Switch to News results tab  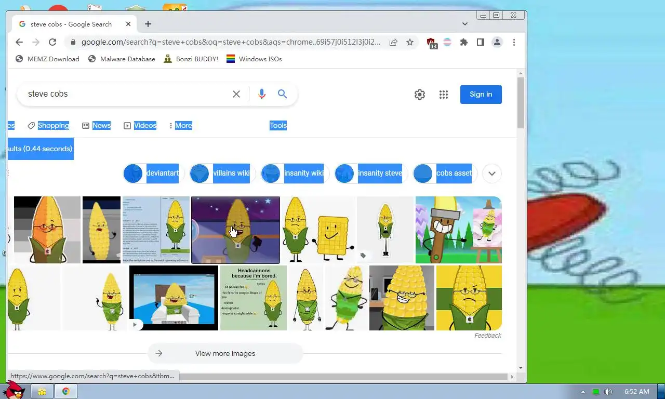point(97,125)
